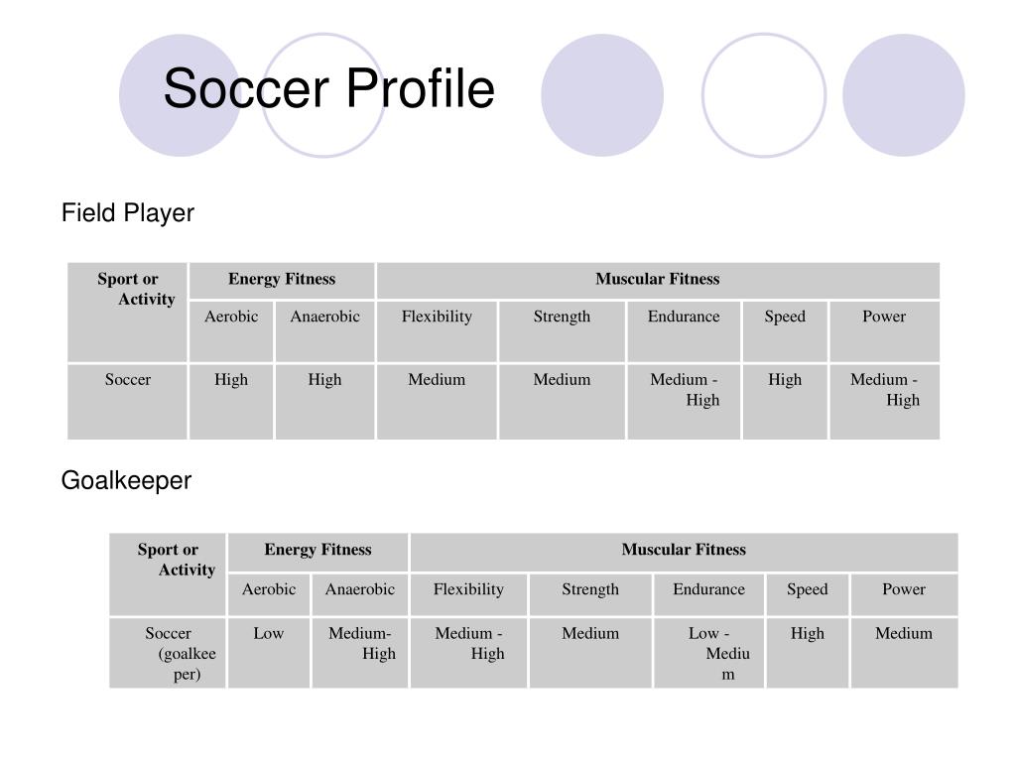Click the Low - Medium endurance cell for goalkeeper
This screenshot has width=1016, height=762.
click(708, 653)
